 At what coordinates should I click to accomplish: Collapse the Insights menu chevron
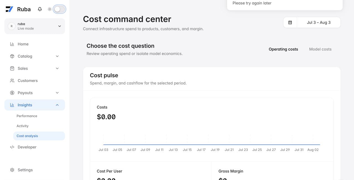(57, 105)
